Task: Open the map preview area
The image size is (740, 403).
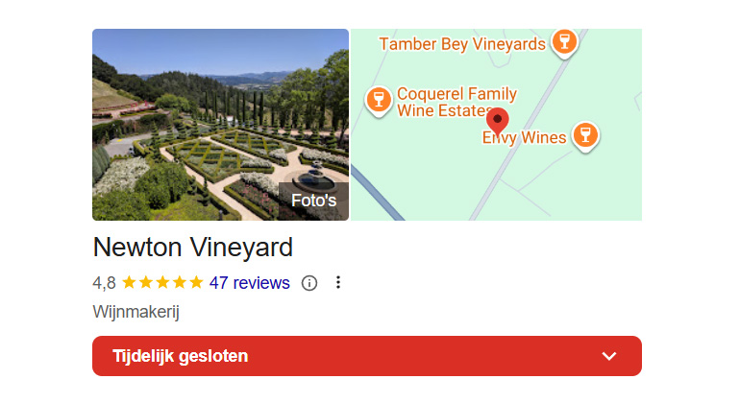Action: 496,125
